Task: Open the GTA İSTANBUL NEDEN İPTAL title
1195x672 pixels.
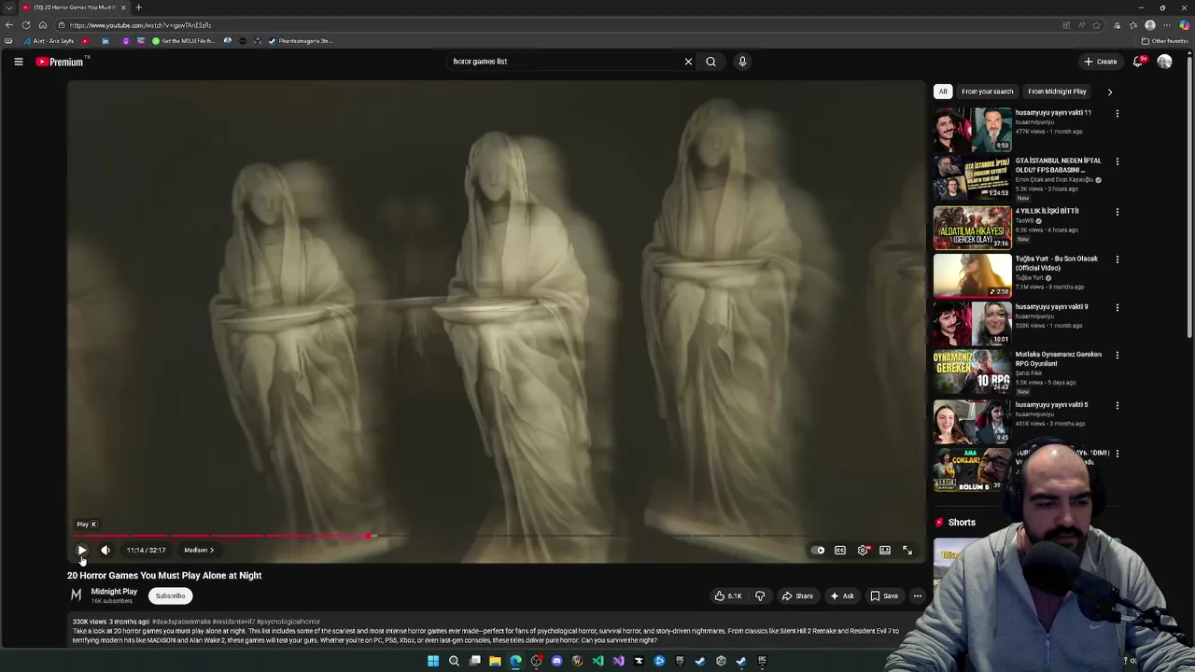Action: point(1058,165)
